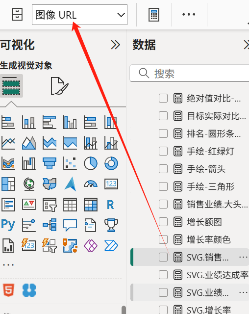Image resolution: width=249 pixels, height=314 pixels.
Task: Check the 手绘-箭头 measure checkbox
Action: (x=163, y=169)
